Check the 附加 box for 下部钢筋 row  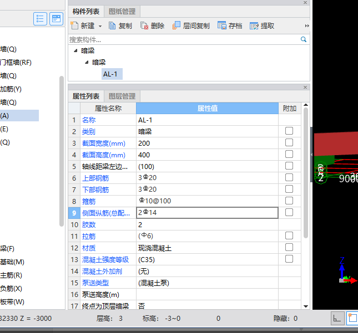(289, 189)
